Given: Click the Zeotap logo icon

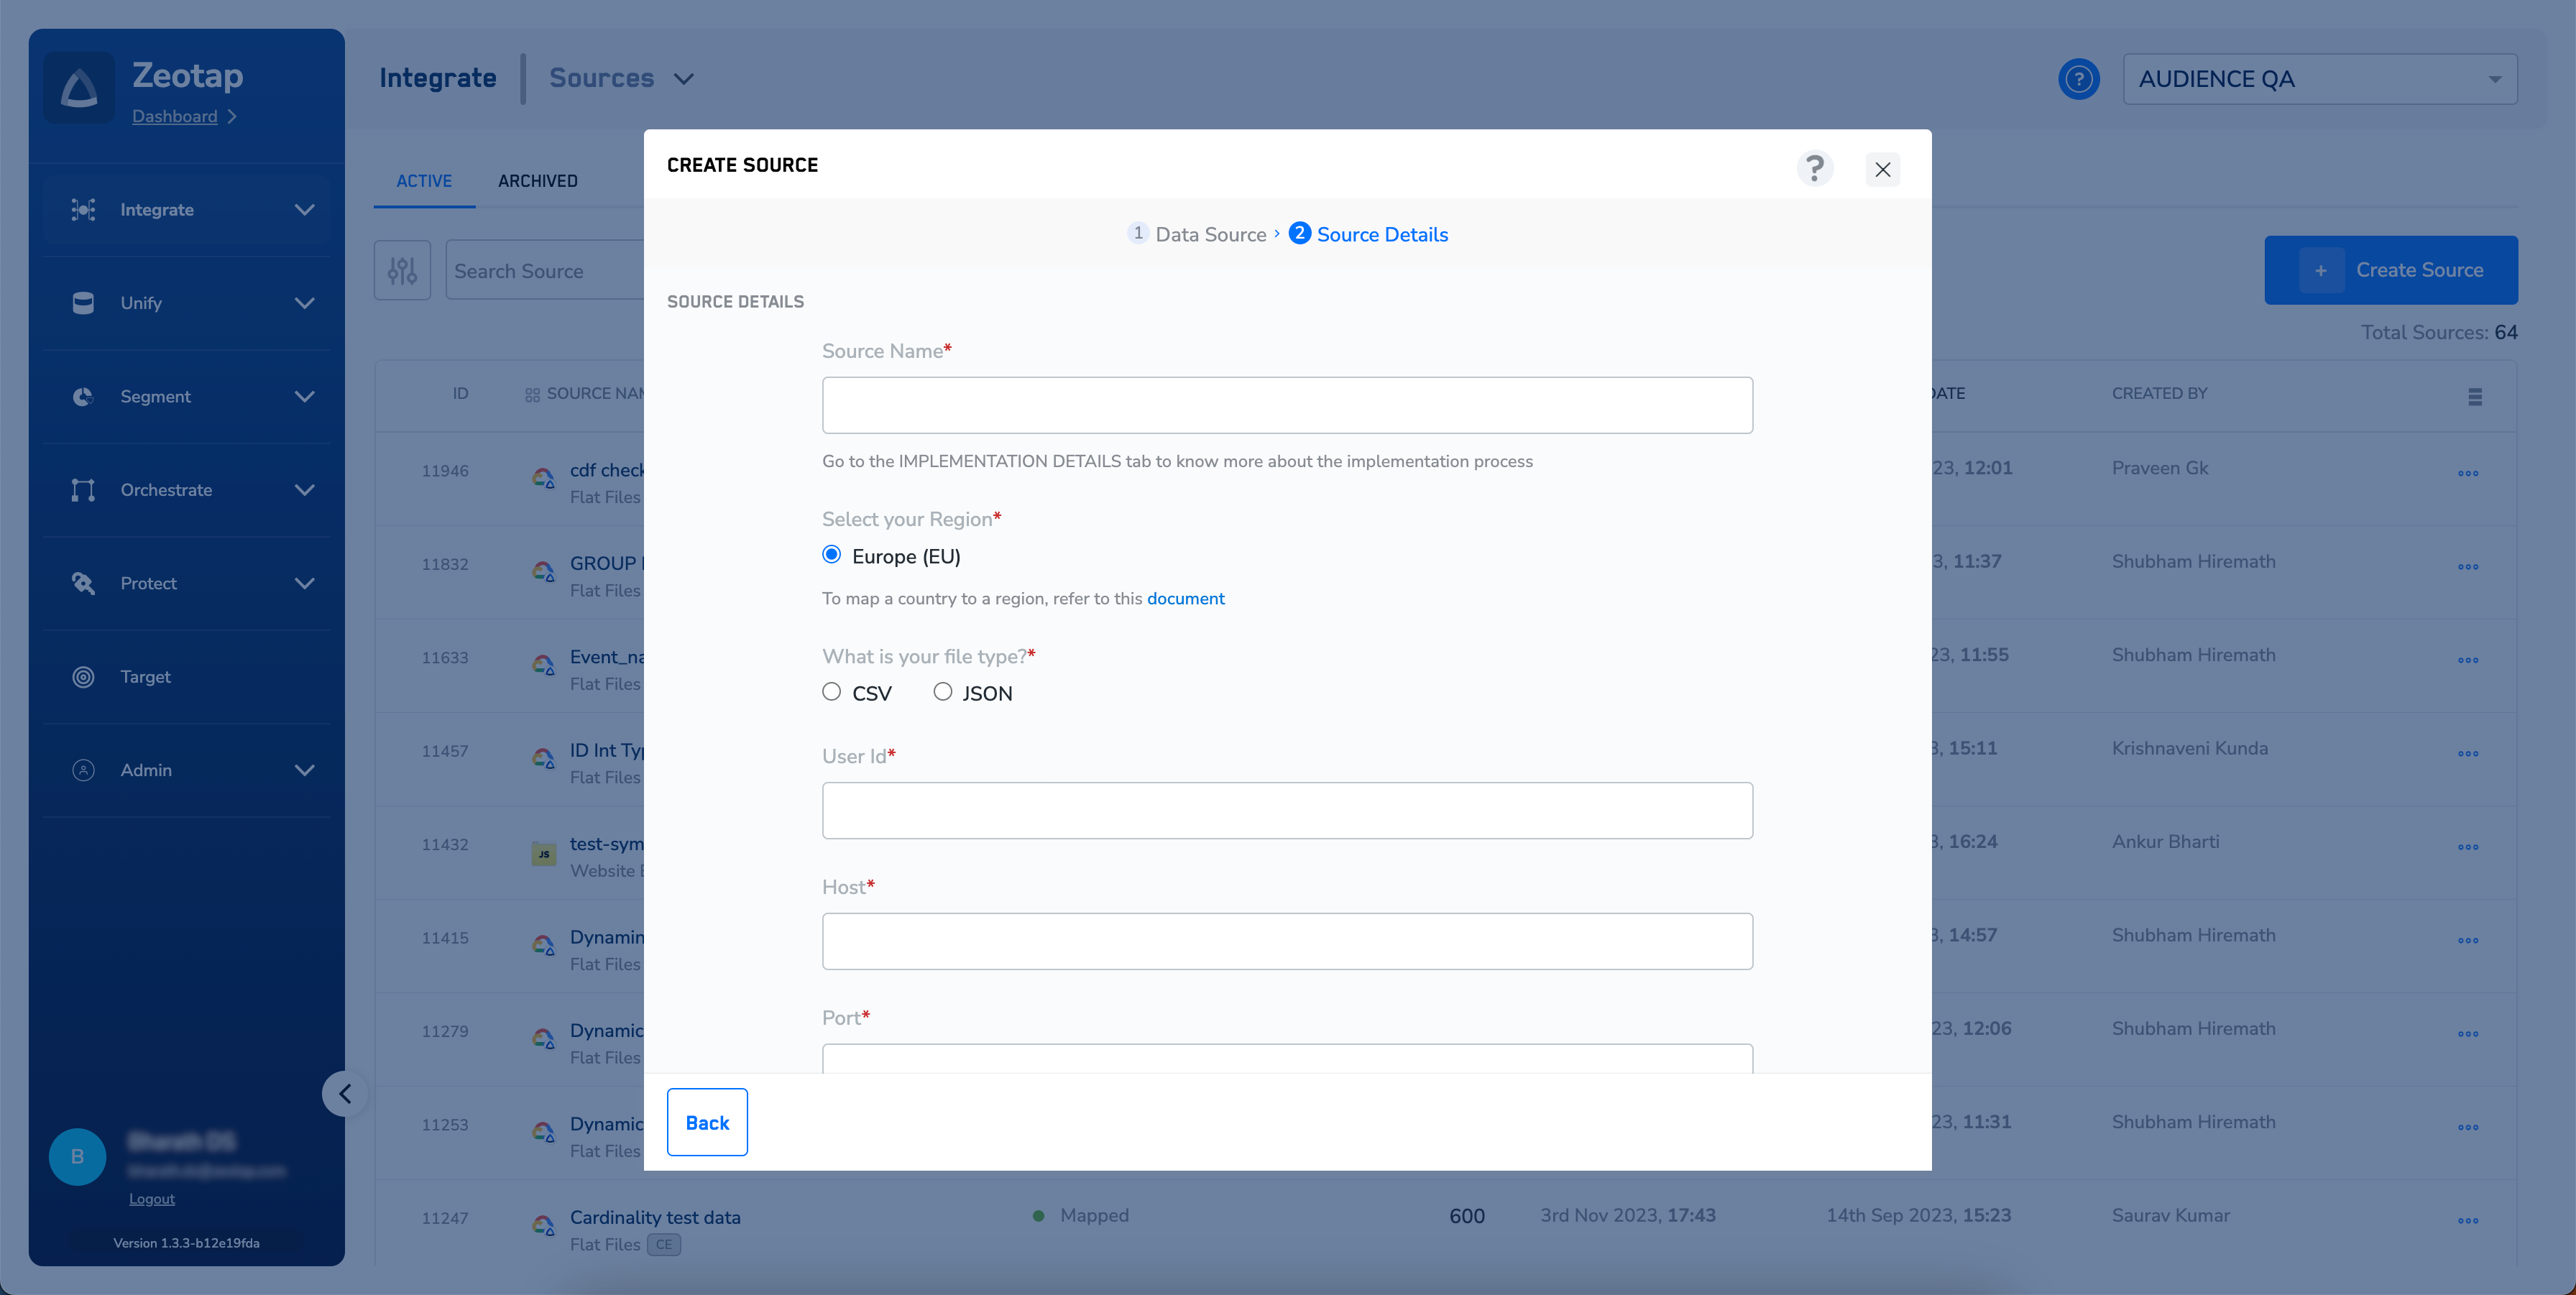Looking at the screenshot, I should click(79, 88).
